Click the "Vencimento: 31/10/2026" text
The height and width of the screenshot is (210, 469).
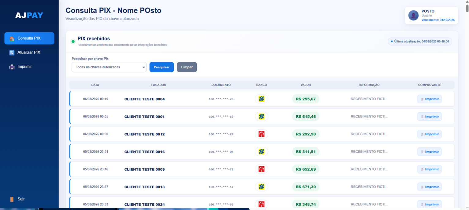click(438, 20)
